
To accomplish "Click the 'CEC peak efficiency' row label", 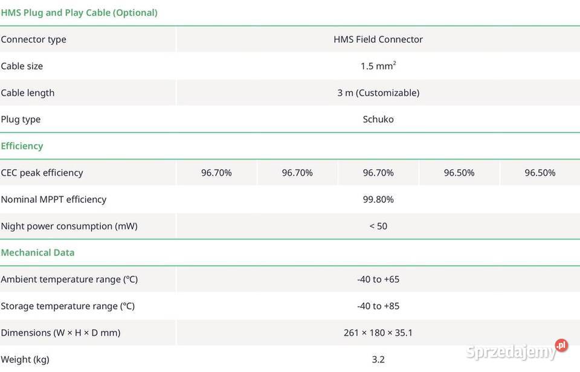I will 42,173.
